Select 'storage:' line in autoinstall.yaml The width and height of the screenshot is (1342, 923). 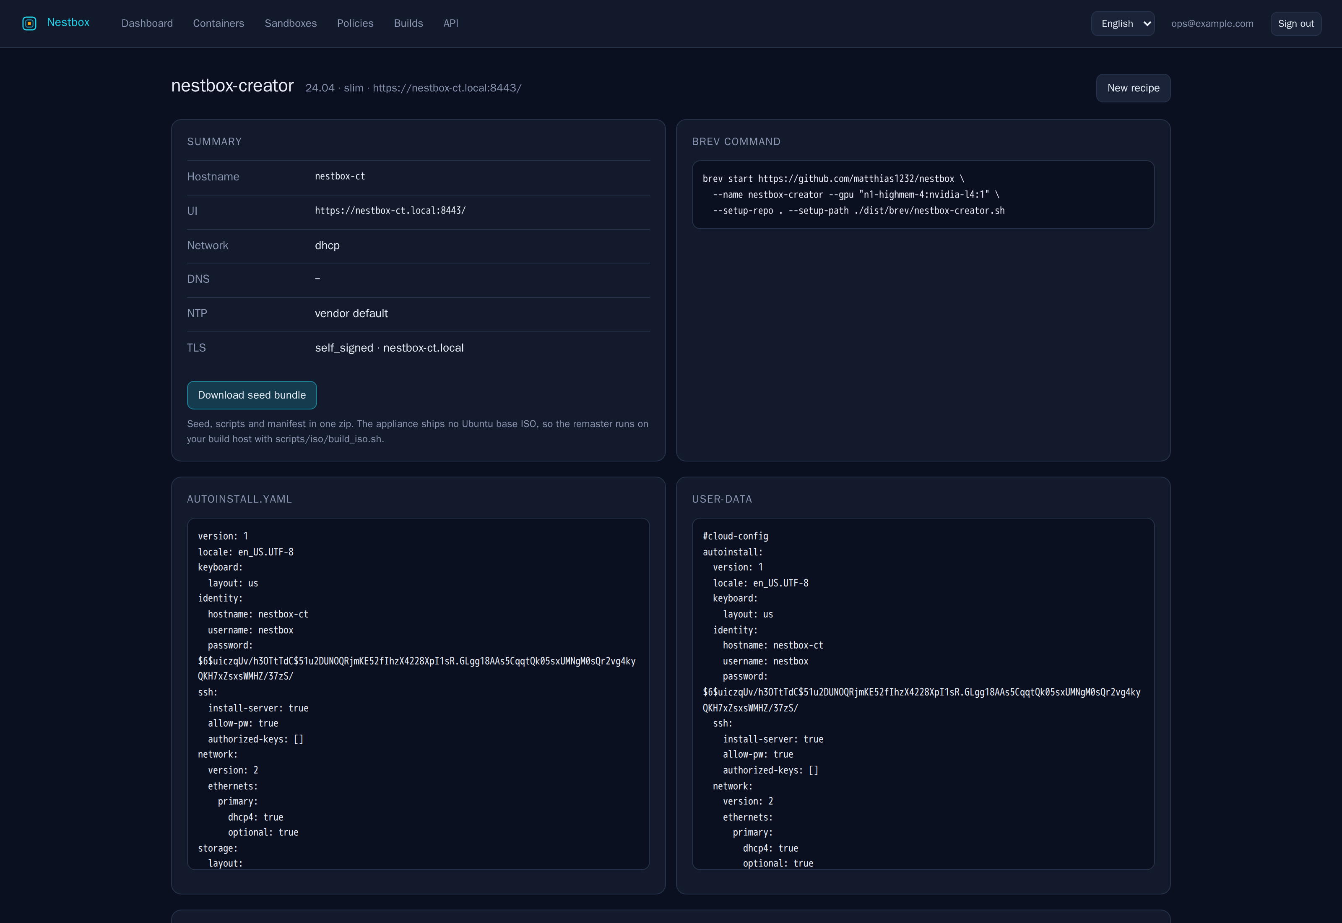[217, 848]
